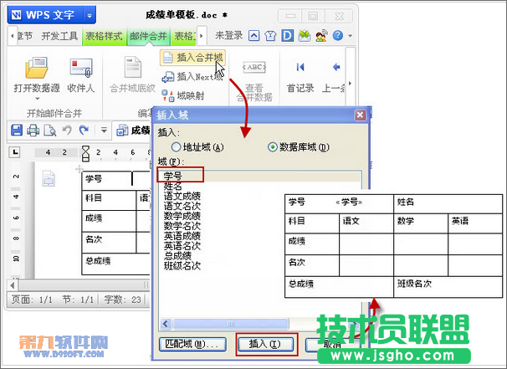
Task: Click the table move handle cross
Action: pos(79,169)
